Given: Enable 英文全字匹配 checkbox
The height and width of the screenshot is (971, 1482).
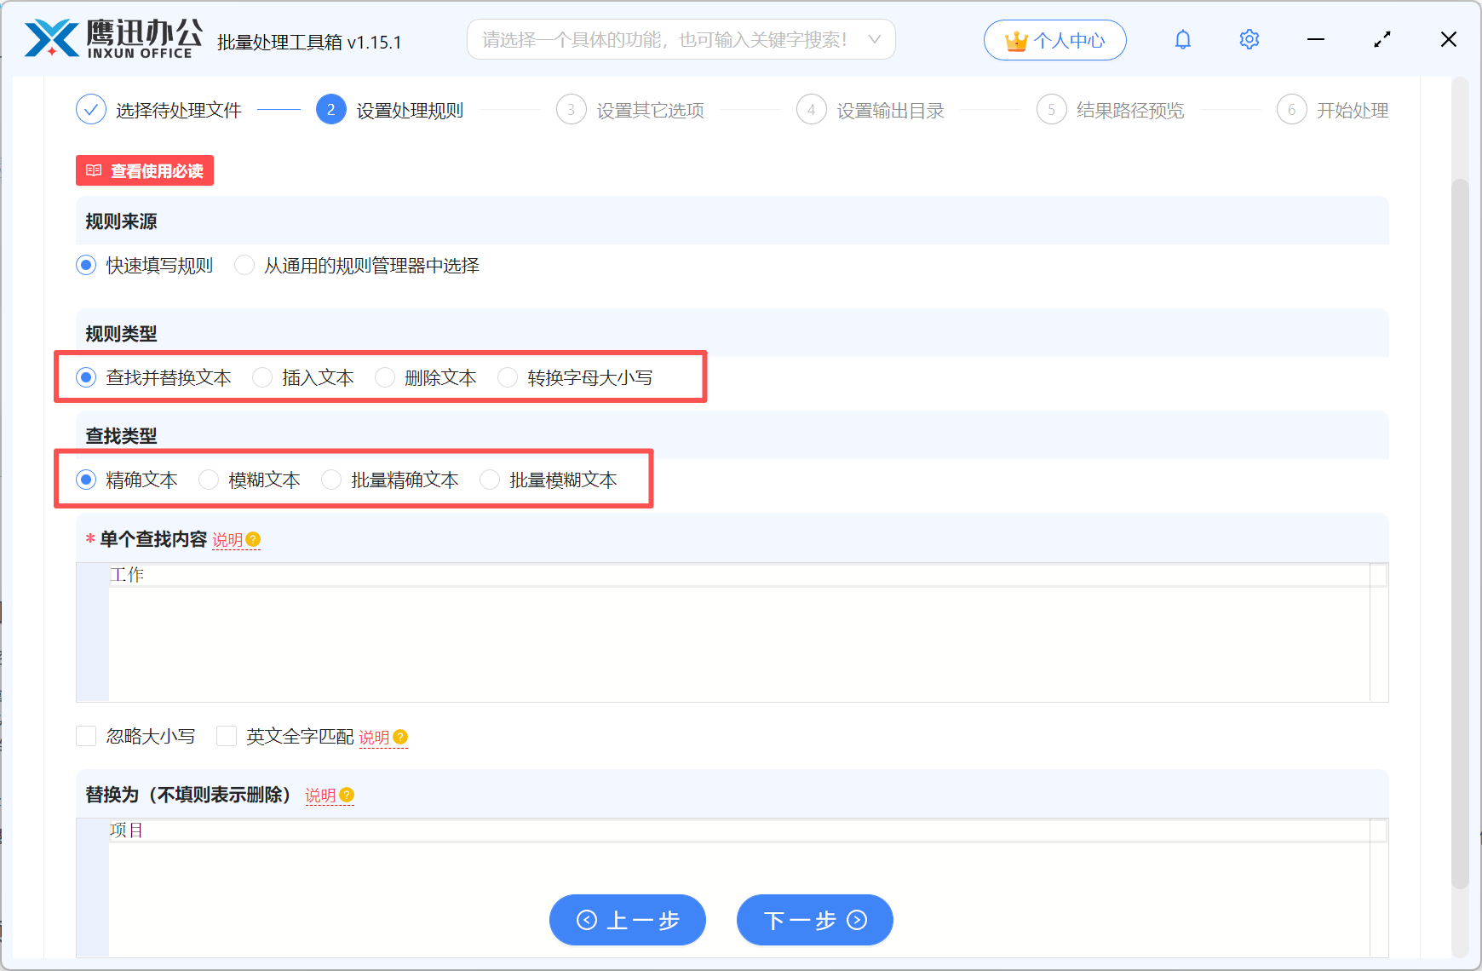Looking at the screenshot, I should [227, 736].
